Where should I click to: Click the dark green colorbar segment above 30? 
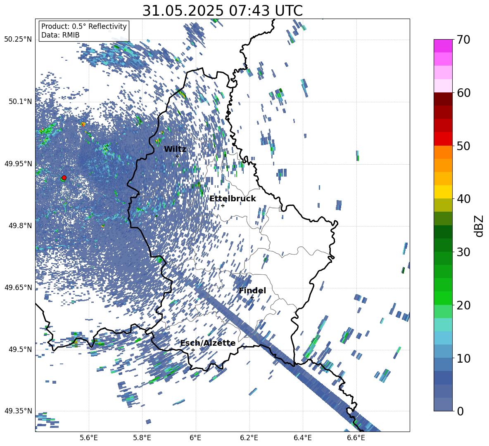[x=443, y=232]
